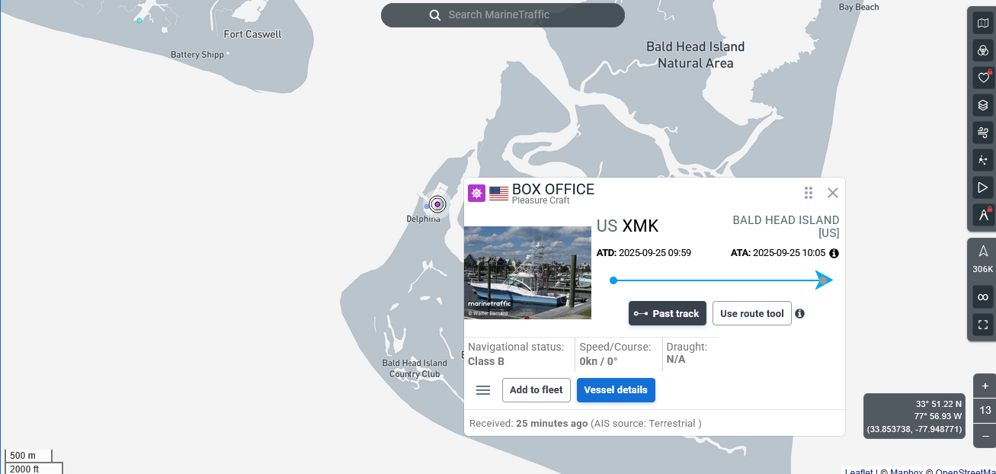Click the 306K vessel count label
The image size is (996, 474).
983,269
